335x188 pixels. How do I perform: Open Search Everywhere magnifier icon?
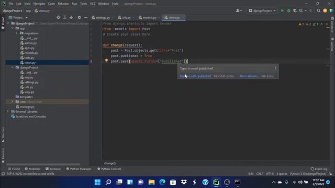319,10
